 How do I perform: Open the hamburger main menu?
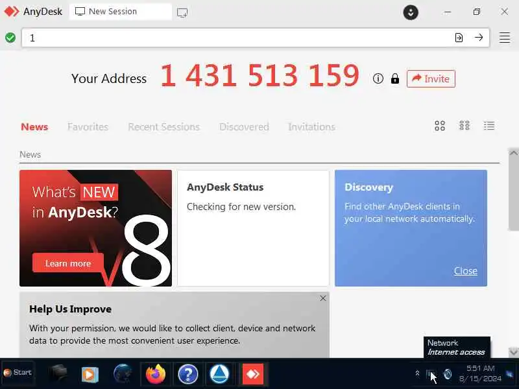coord(505,38)
